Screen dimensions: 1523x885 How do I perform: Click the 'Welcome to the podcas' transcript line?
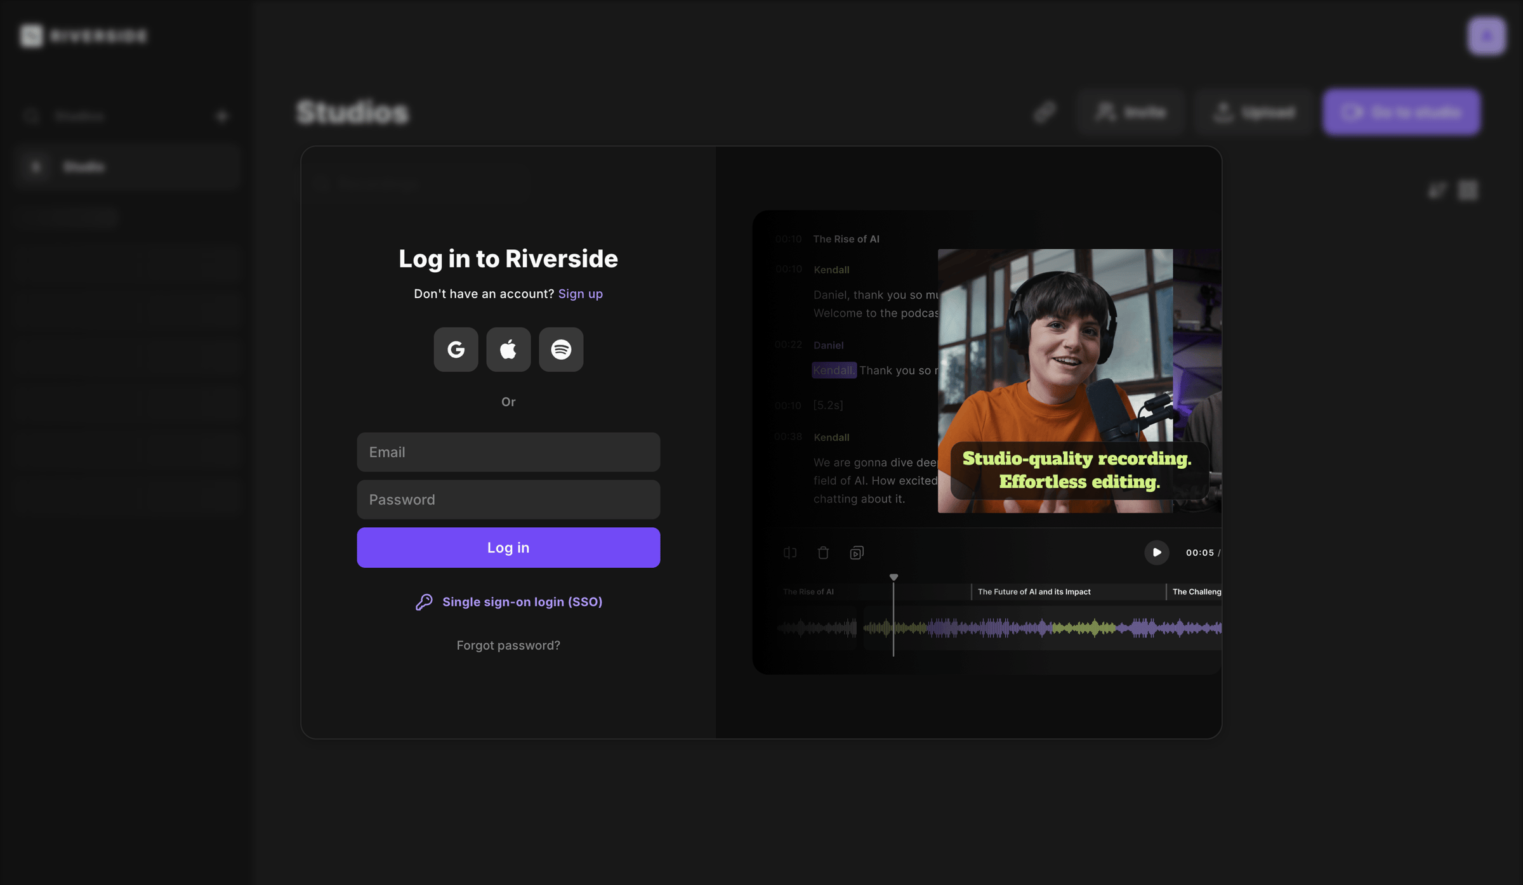tap(876, 313)
